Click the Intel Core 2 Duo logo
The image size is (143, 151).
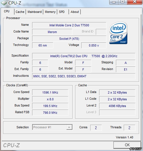(118, 33)
